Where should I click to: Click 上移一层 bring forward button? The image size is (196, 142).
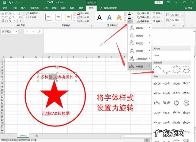pyautogui.click(x=143, y=13)
